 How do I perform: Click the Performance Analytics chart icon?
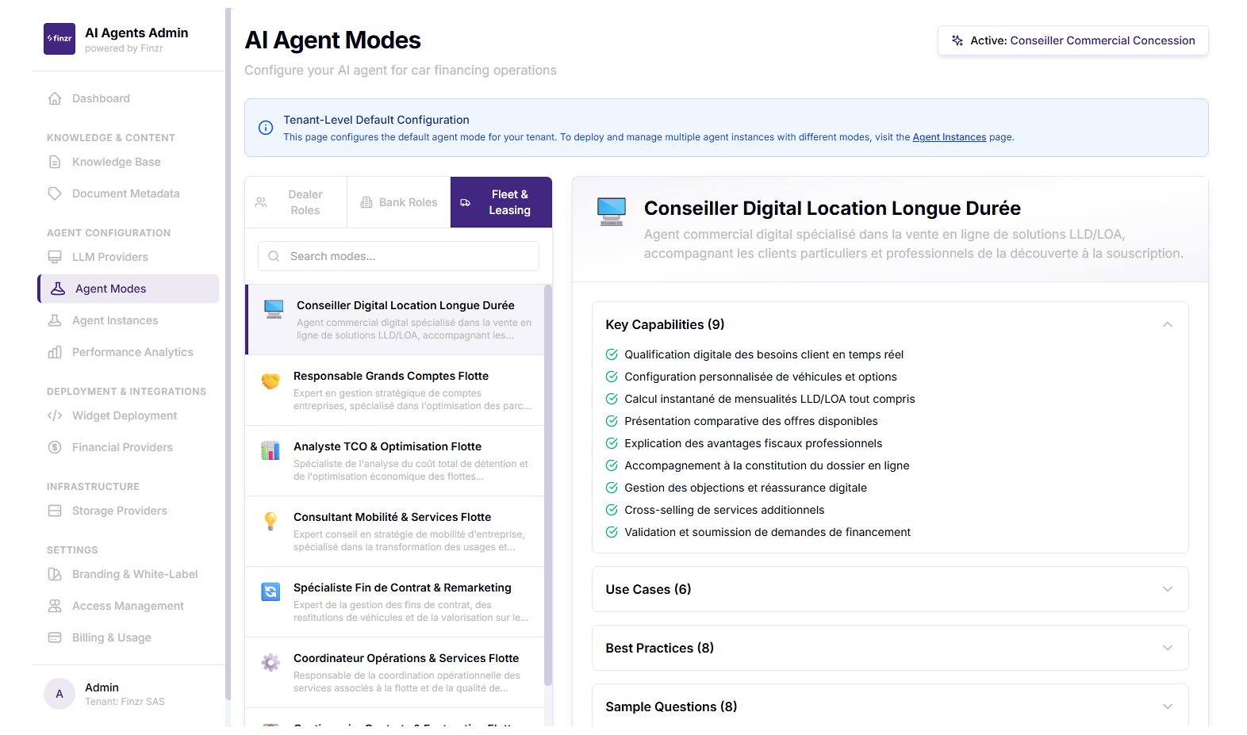(x=55, y=352)
